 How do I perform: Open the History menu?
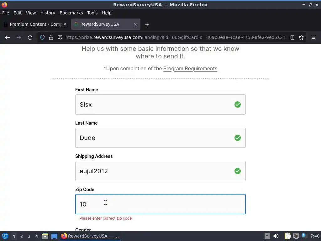click(48, 13)
